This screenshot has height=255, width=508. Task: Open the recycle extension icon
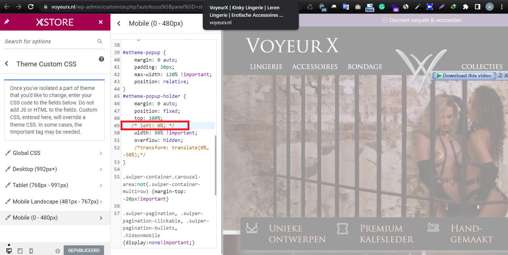tap(310, 7)
